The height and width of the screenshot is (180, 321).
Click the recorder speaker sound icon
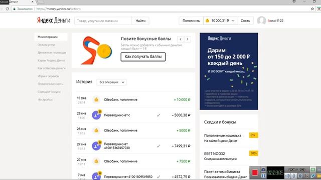(287, 175)
